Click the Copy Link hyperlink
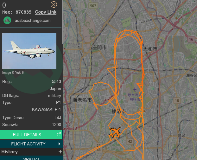The height and width of the screenshot is (160, 197). coord(46,12)
